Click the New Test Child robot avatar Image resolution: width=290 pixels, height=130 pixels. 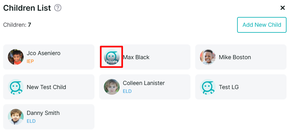pyautogui.click(x=16, y=87)
